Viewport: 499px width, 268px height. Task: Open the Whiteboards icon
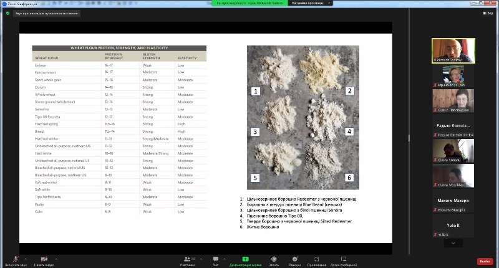[x=343, y=259]
